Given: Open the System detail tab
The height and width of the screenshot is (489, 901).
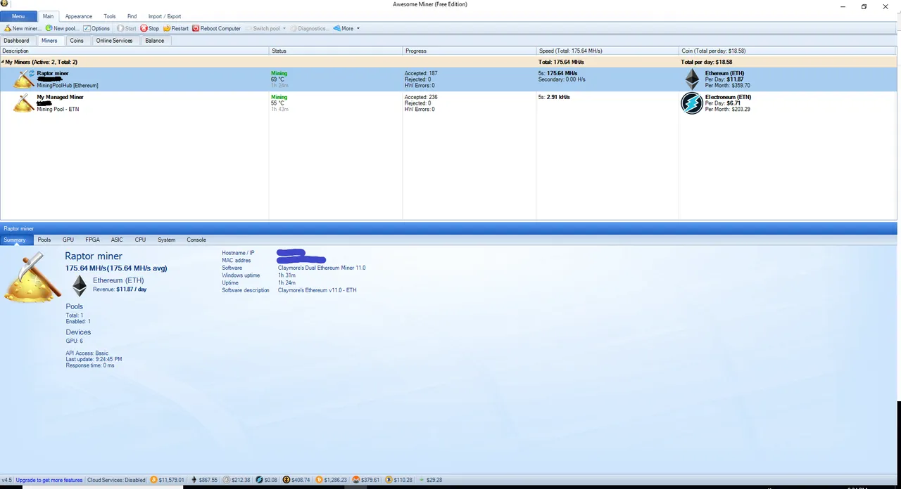Looking at the screenshot, I should 167,240.
